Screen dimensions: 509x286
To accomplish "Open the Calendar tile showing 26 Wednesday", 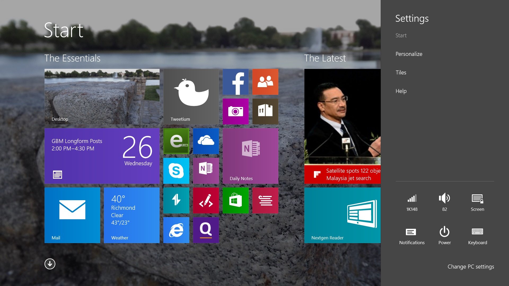I will tap(102, 156).
